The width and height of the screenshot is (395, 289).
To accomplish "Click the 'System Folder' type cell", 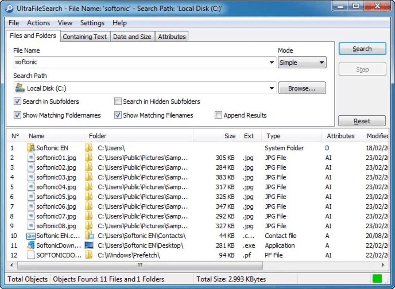I will (x=284, y=148).
